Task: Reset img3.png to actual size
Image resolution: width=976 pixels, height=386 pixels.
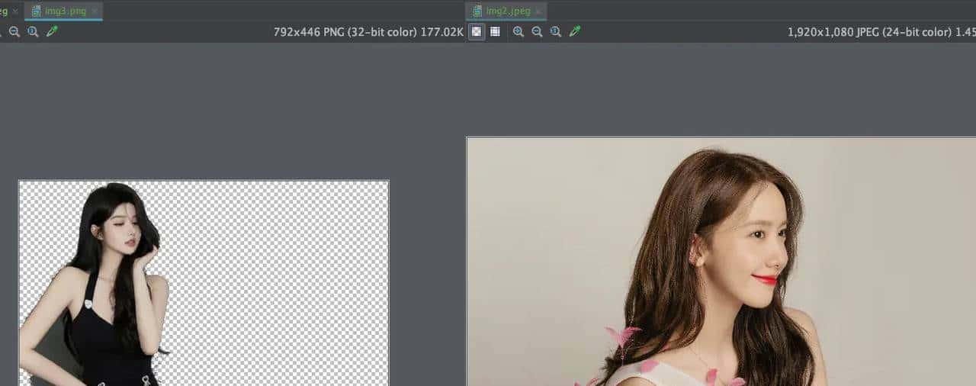Action: (33, 32)
